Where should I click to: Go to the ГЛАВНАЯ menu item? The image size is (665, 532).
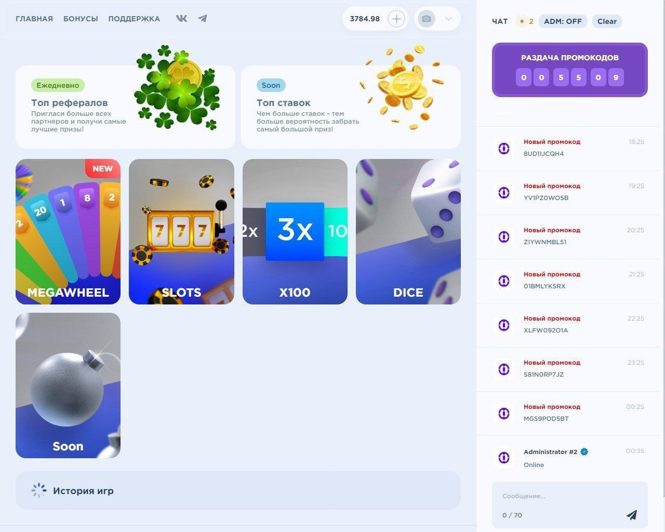pyautogui.click(x=34, y=19)
